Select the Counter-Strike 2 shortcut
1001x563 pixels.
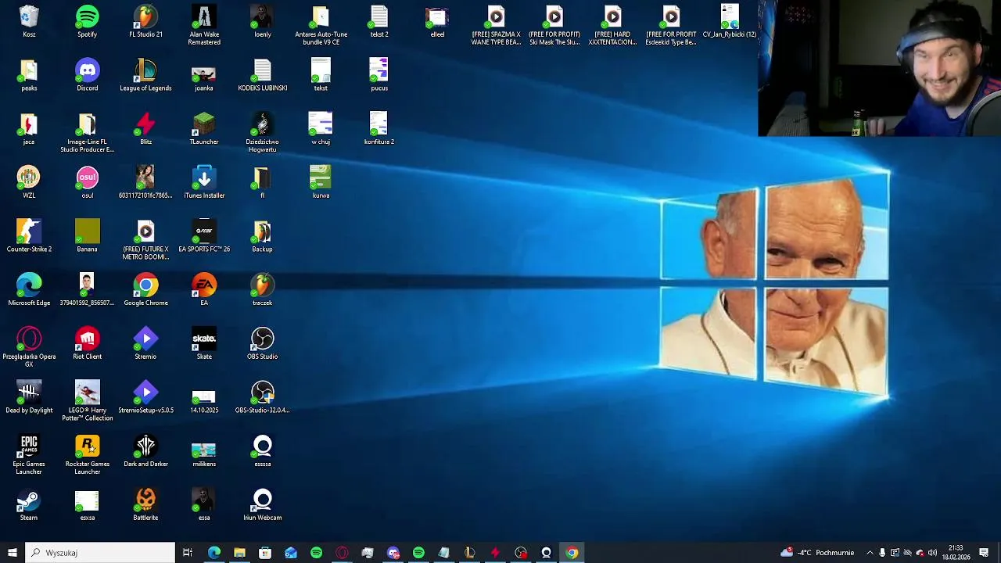[29, 236]
